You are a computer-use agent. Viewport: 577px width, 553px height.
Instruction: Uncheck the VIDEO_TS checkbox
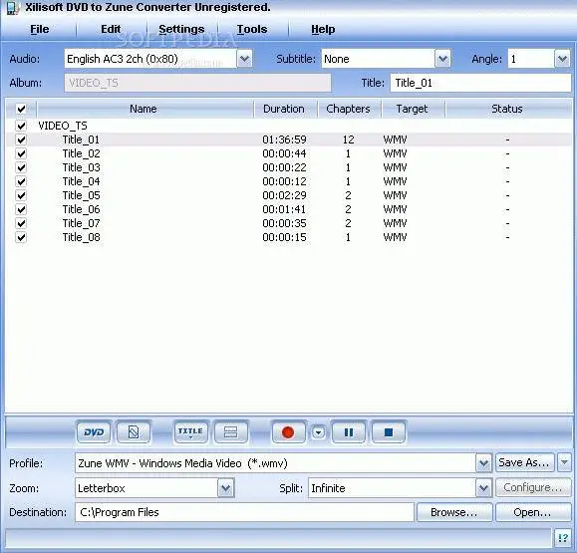pos(21,126)
